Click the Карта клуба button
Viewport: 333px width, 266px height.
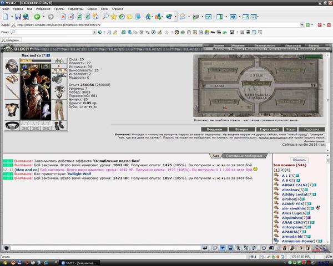click(269, 129)
